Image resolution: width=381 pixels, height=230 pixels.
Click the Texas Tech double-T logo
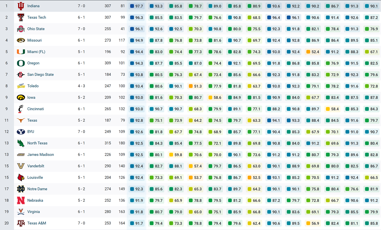[21, 18]
